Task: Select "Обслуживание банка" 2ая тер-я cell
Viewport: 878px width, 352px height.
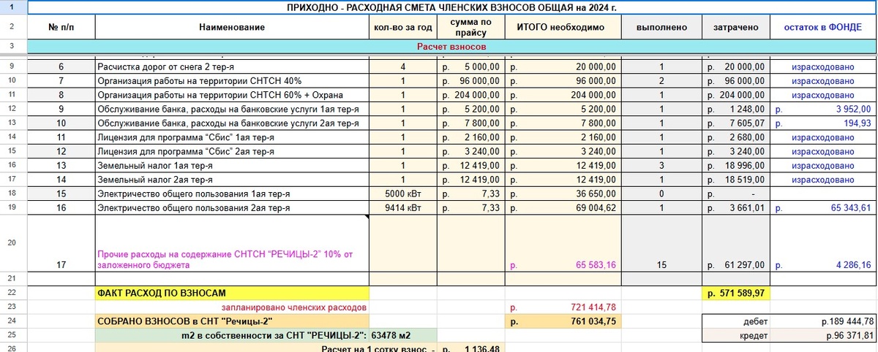Action: 232,123
